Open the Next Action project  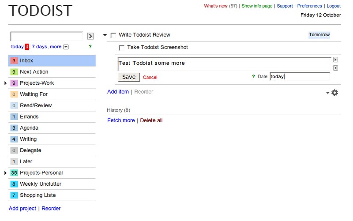[34, 72]
